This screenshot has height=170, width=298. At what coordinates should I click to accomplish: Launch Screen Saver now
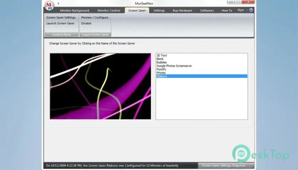pos(60,23)
